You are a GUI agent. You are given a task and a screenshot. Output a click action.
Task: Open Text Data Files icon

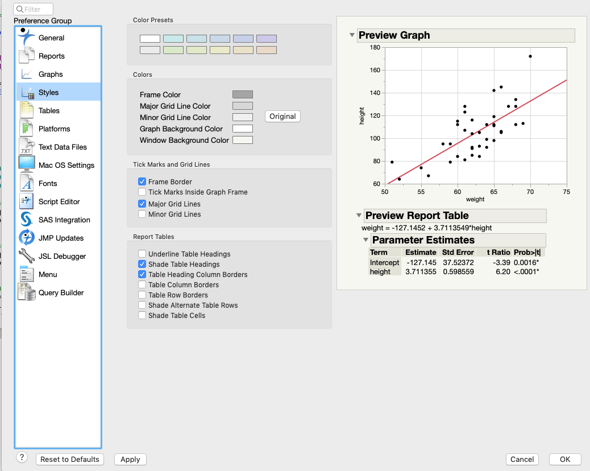coord(27,146)
